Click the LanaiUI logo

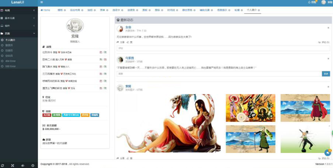(17, 2)
